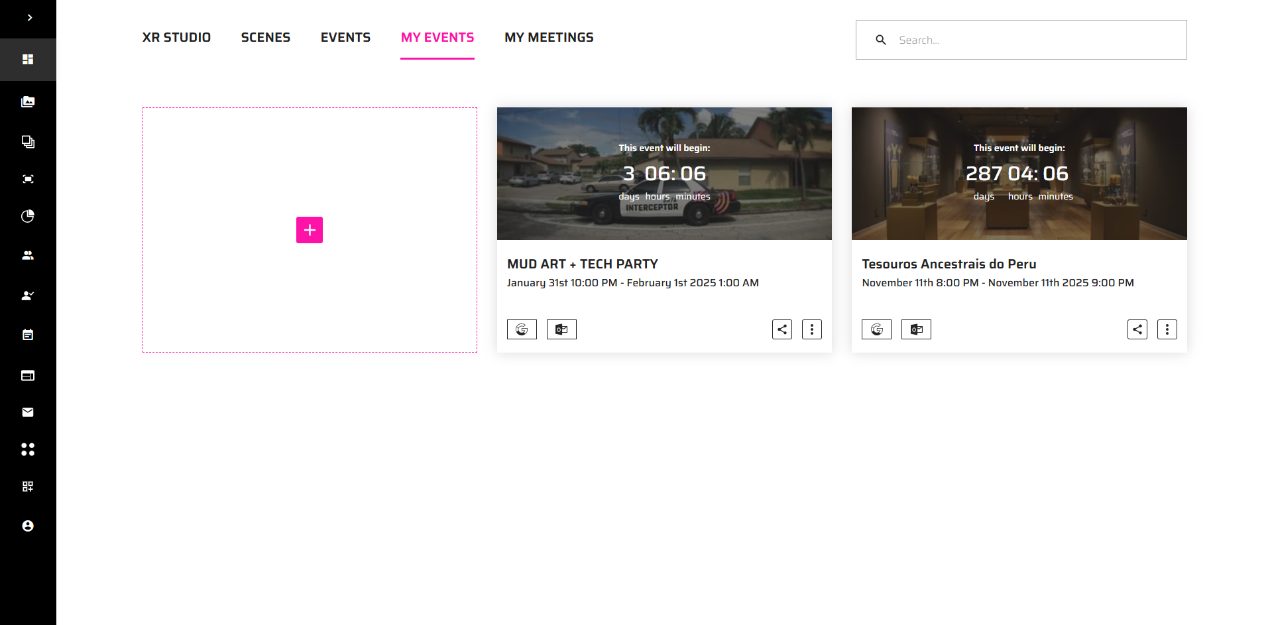1272x625 pixels.
Task: Select the MY EVENTS tab
Action: click(437, 38)
